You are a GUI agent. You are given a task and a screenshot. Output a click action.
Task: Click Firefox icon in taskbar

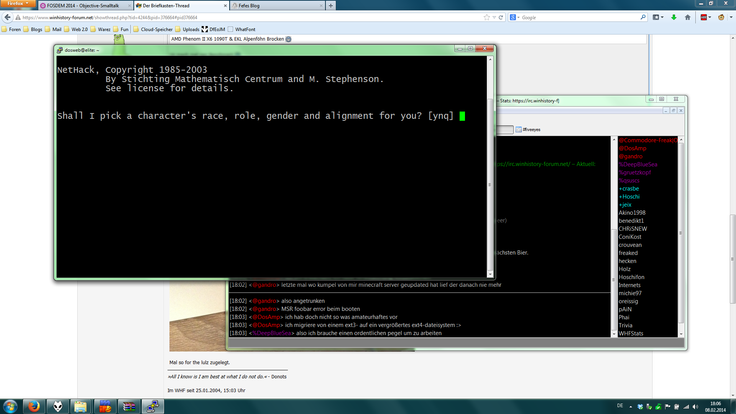(x=34, y=406)
